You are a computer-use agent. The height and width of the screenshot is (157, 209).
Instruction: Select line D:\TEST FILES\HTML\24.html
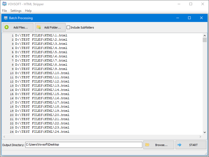tap(42, 132)
